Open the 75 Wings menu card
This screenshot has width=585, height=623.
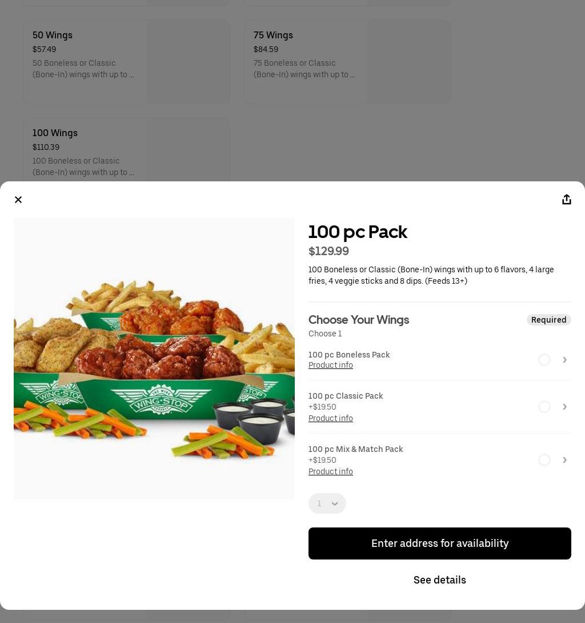point(347,62)
